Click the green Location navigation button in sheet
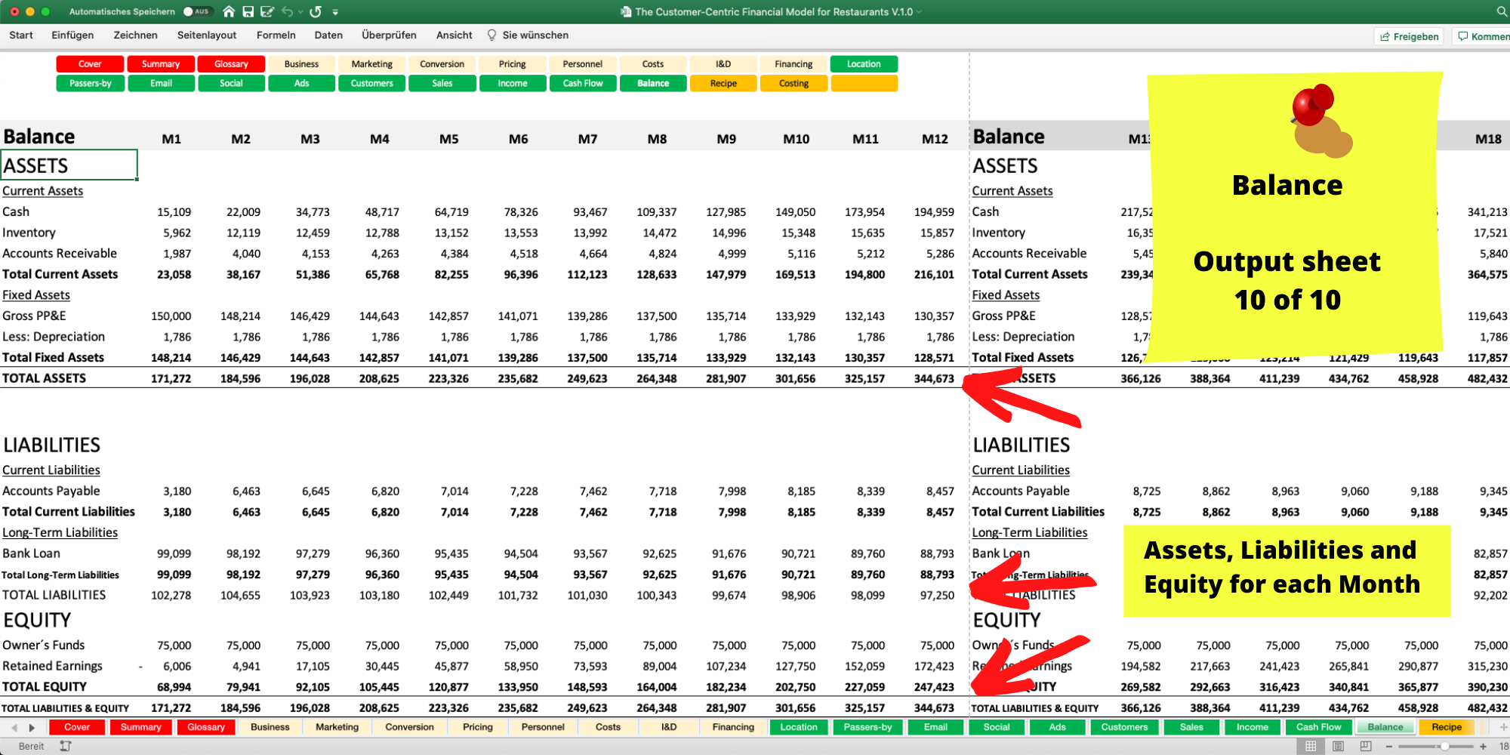1510x755 pixels. pyautogui.click(x=864, y=64)
